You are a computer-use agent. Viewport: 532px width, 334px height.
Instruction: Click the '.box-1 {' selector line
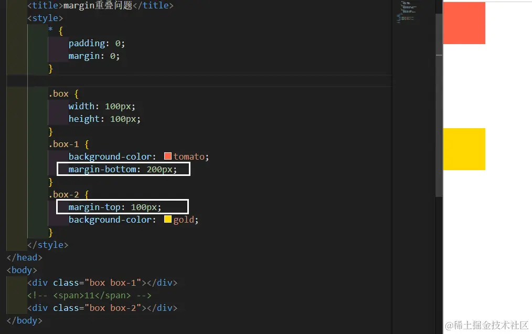click(x=69, y=144)
